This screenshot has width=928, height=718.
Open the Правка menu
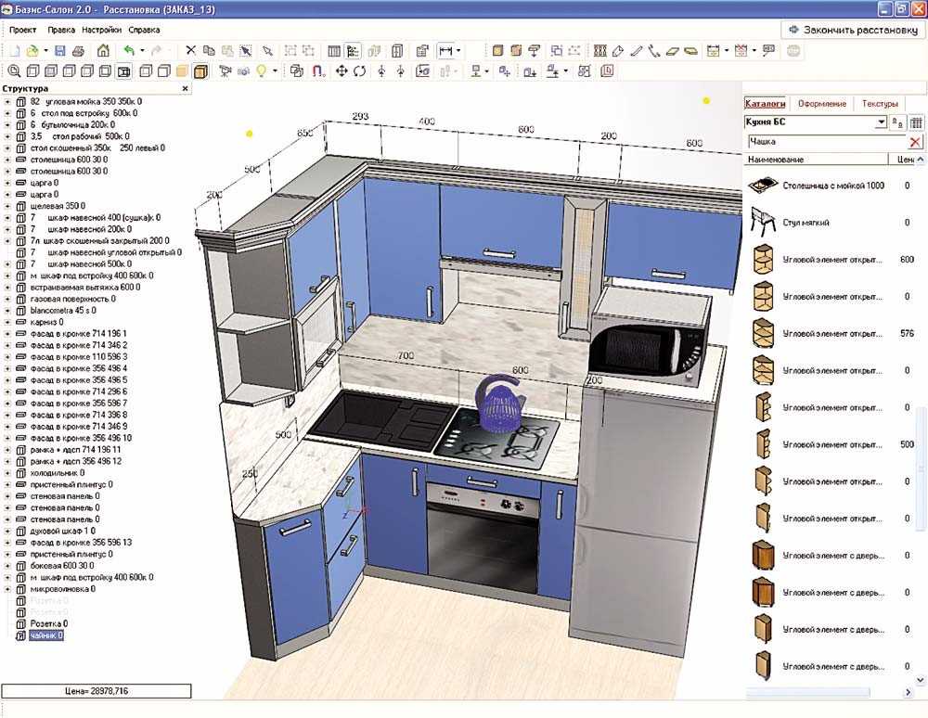pos(61,30)
